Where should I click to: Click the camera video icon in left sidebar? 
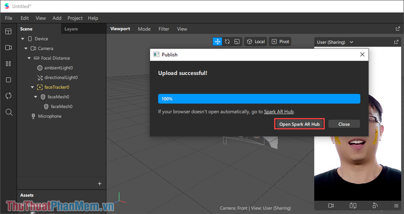point(9,48)
